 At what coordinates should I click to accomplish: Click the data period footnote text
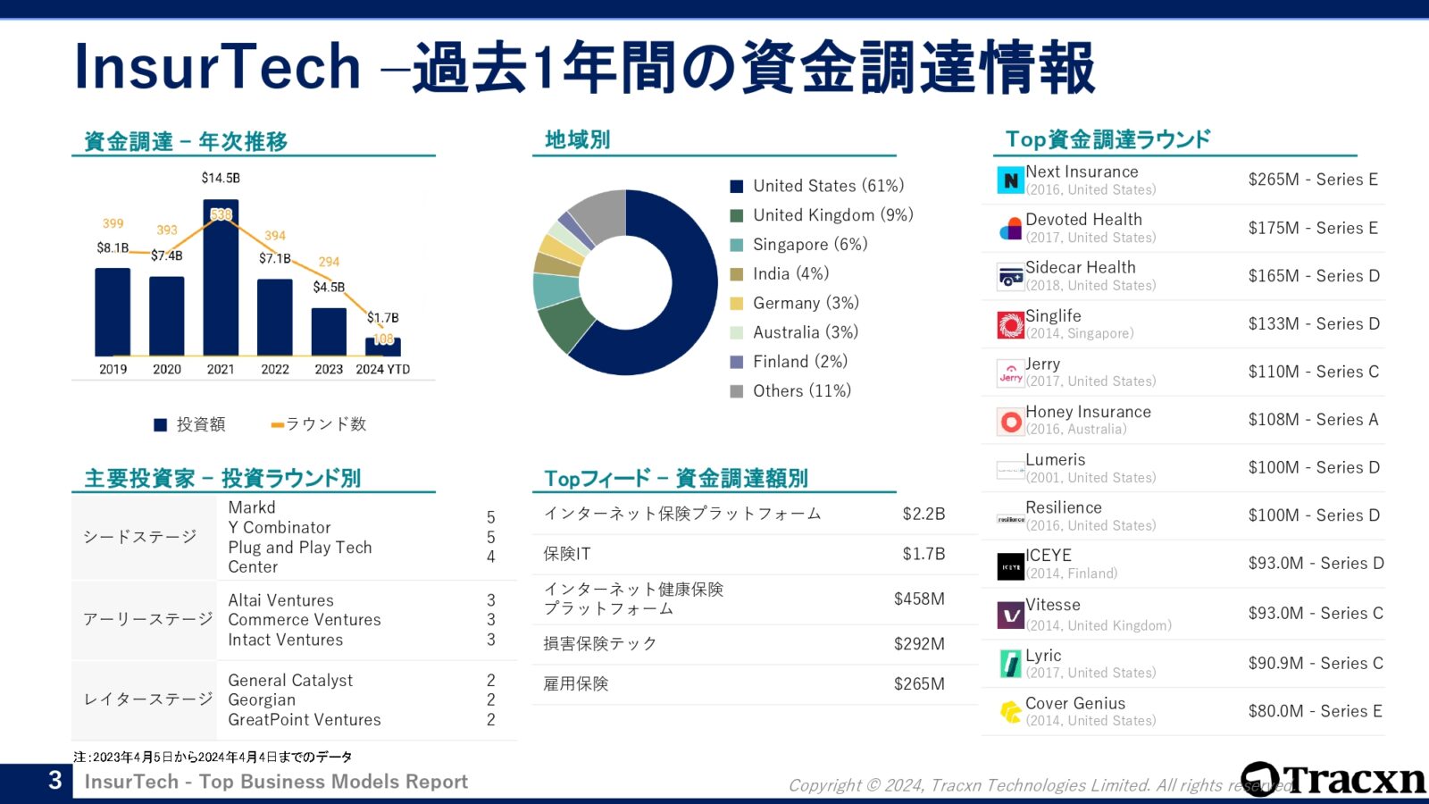tap(213, 757)
